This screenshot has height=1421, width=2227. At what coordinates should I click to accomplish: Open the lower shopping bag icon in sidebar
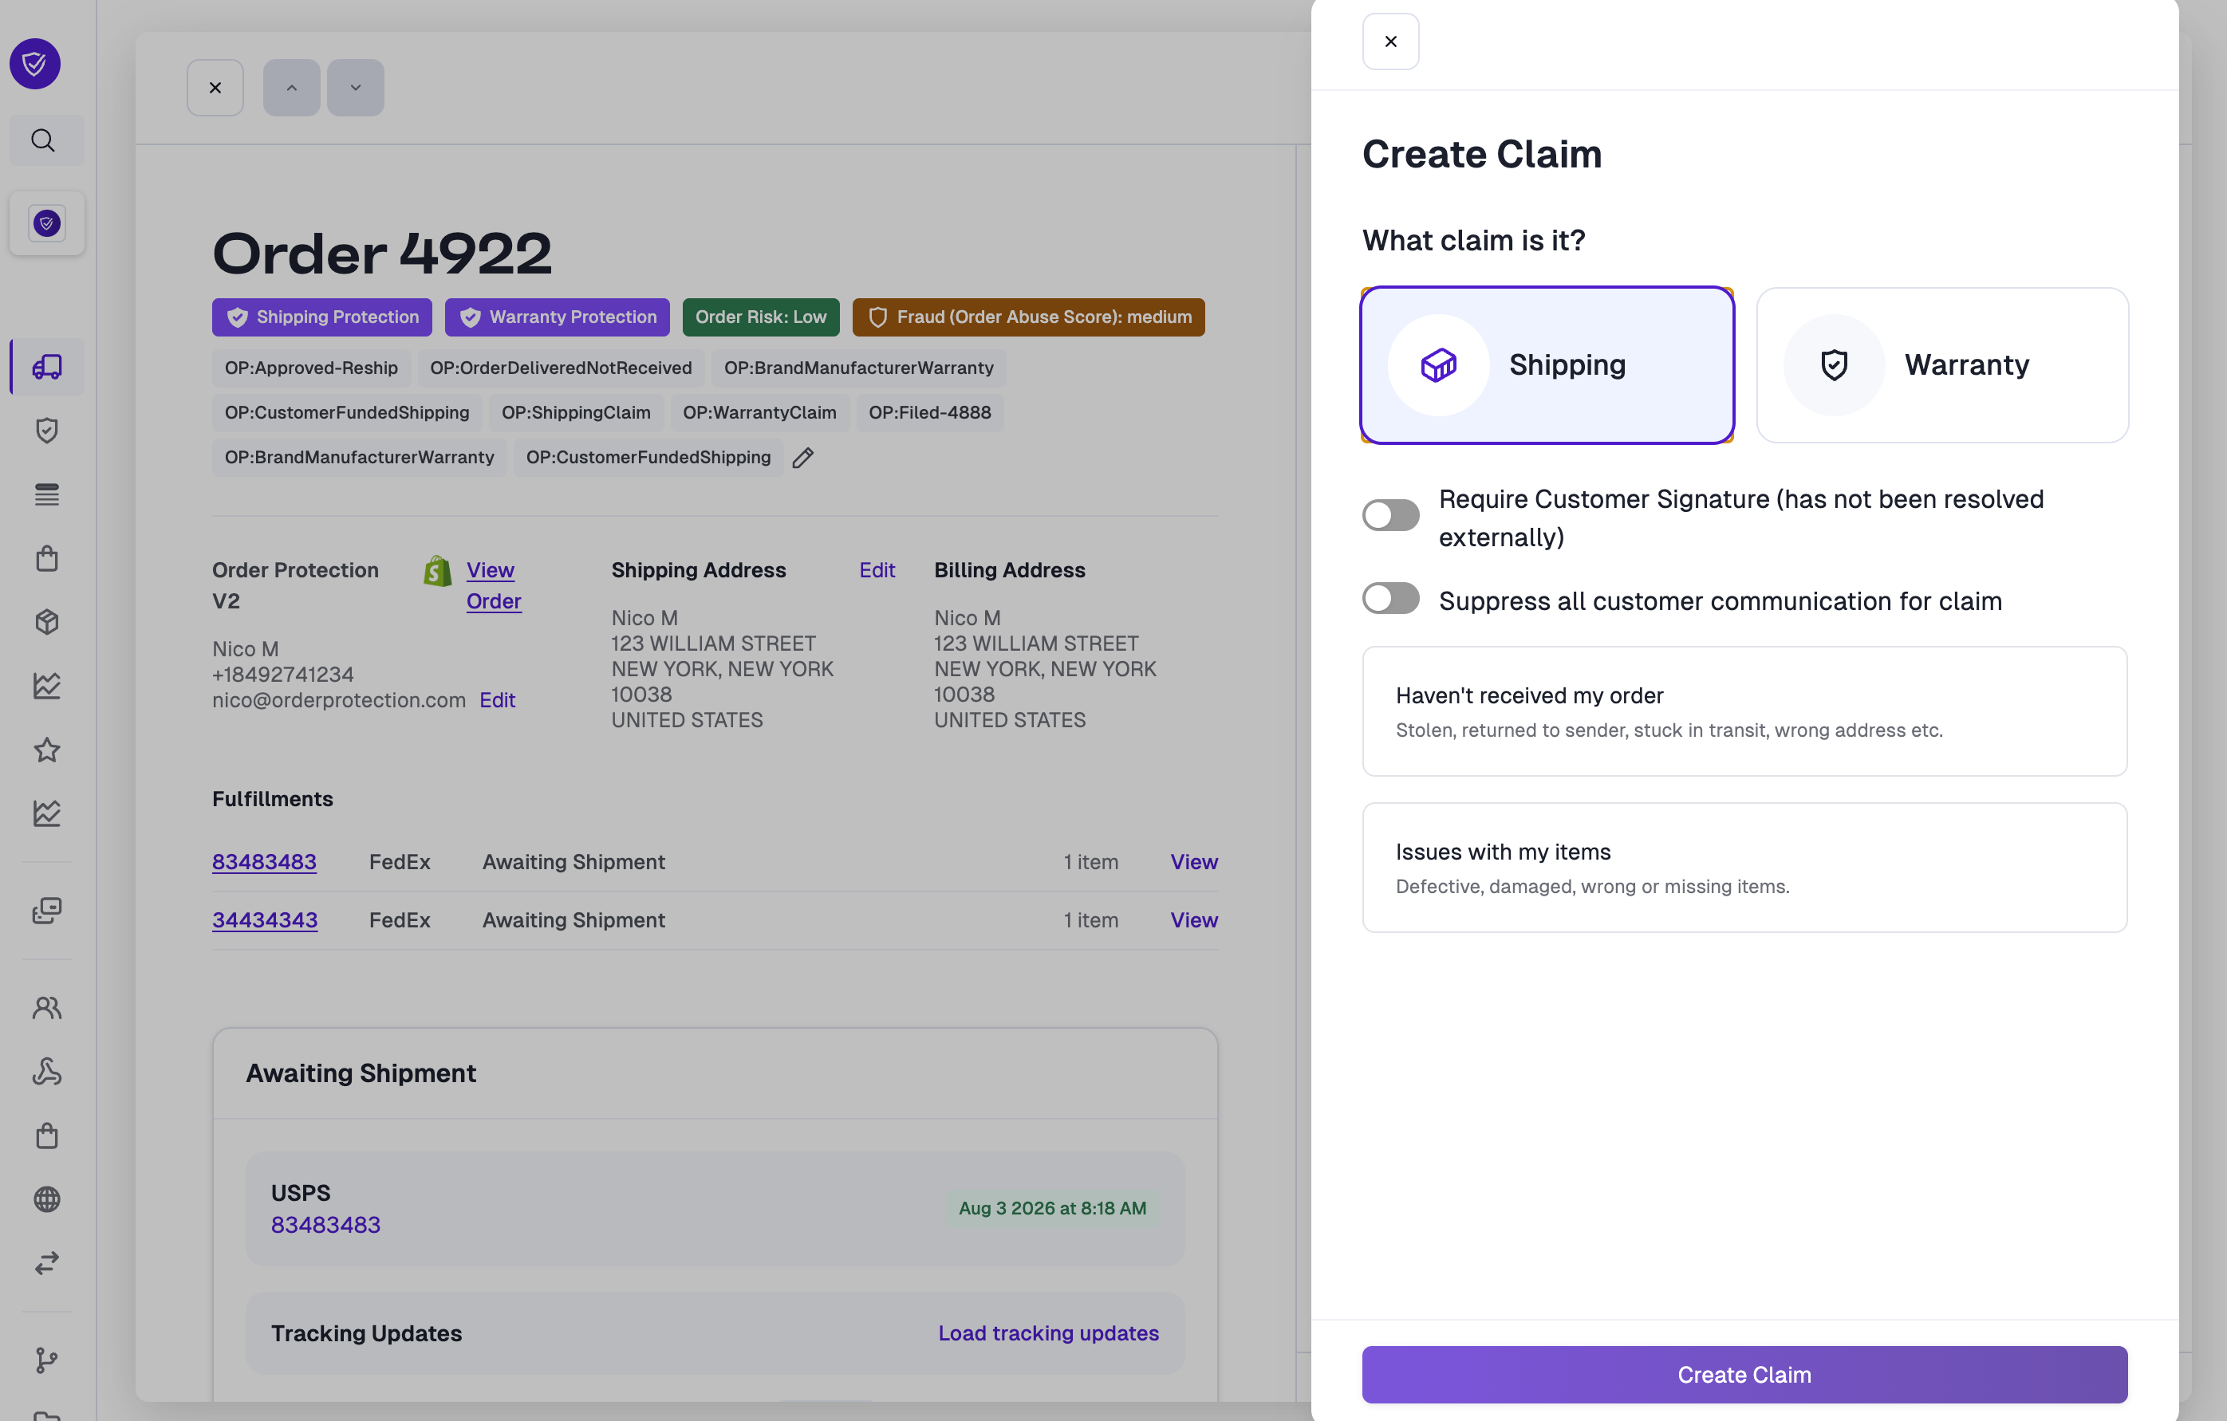tap(47, 1136)
